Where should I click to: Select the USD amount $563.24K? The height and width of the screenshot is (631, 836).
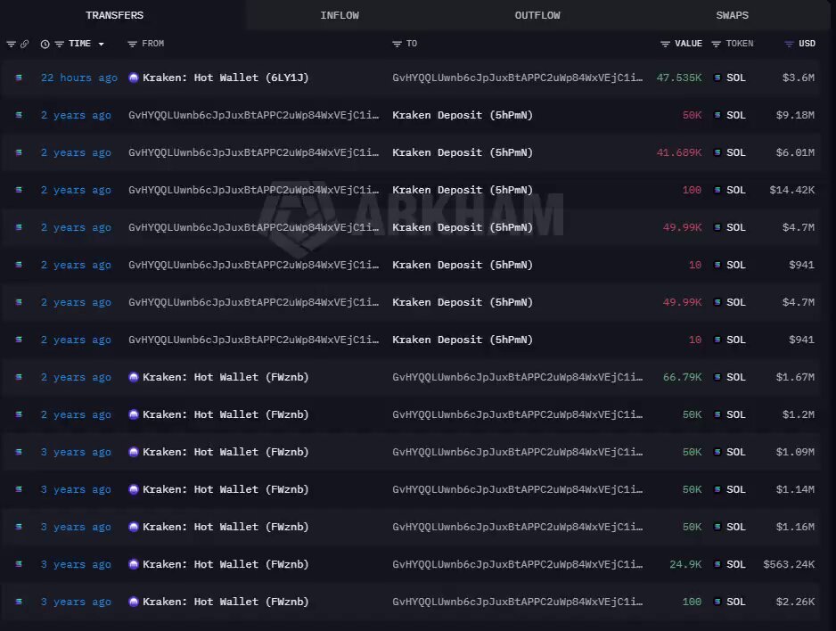789,564
